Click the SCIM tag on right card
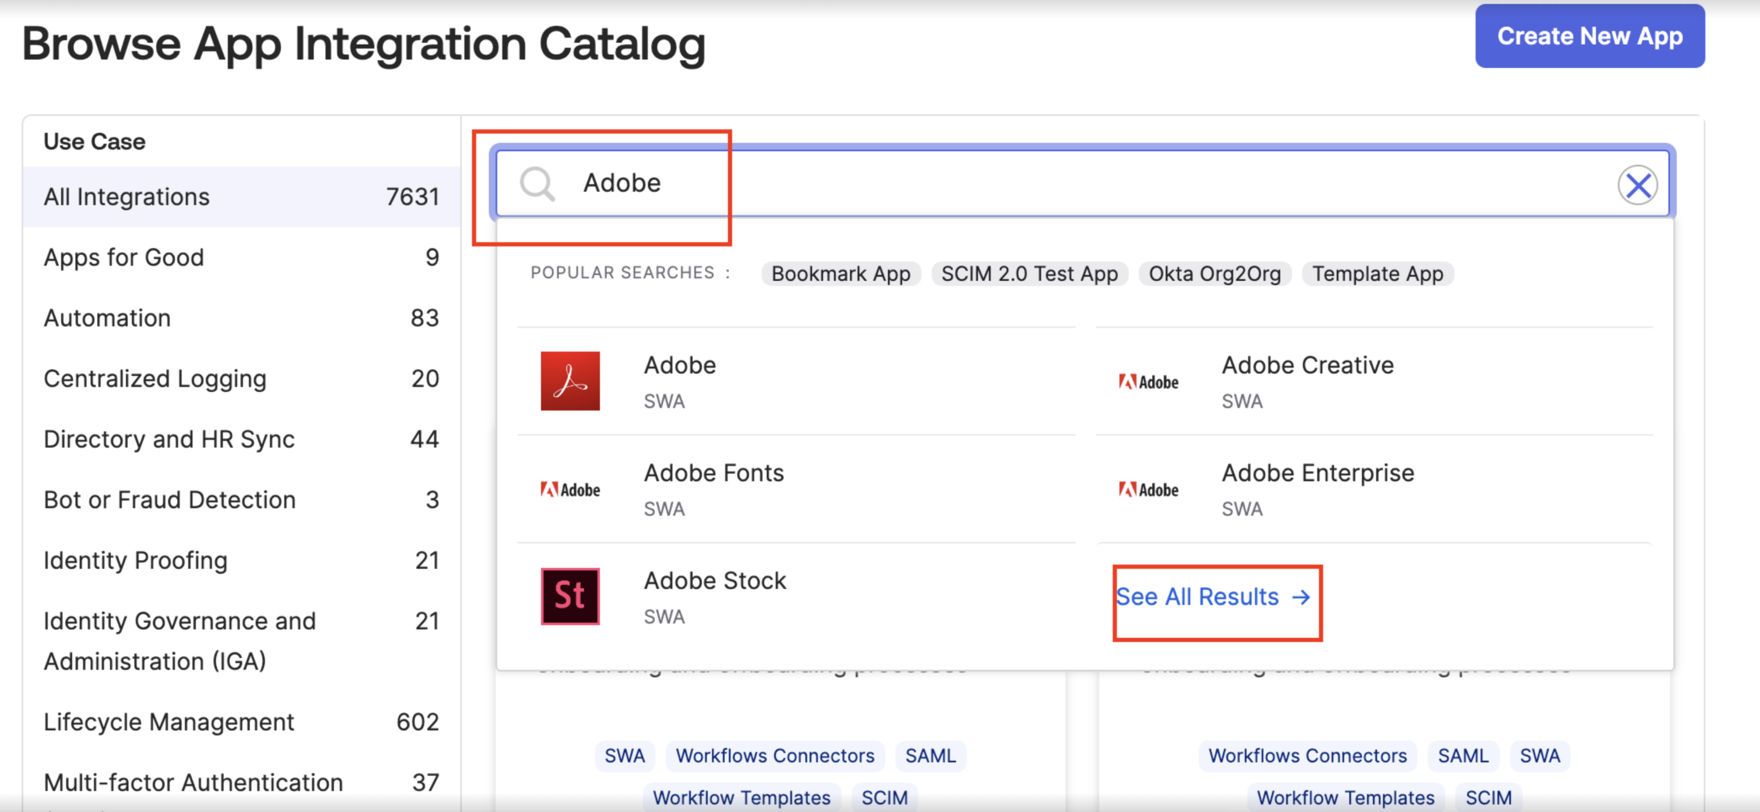The image size is (1760, 812). click(1489, 798)
